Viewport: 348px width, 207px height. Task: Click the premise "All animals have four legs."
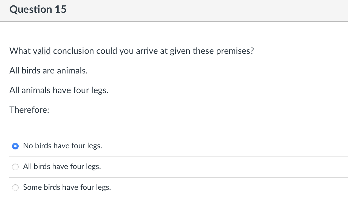click(59, 90)
